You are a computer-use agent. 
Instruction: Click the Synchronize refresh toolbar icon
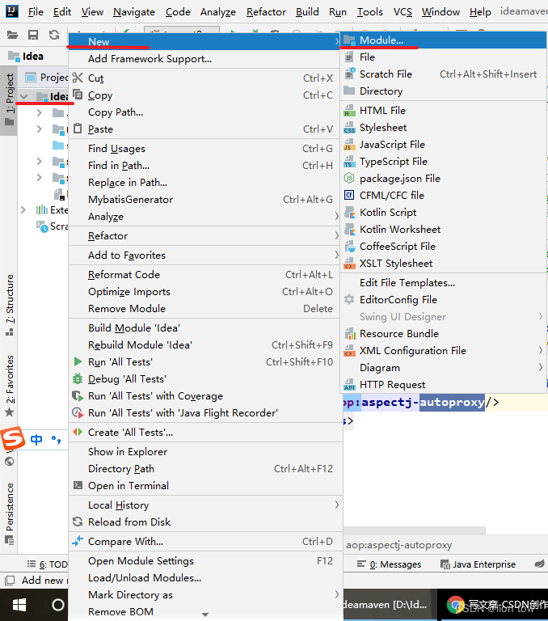pos(54,35)
